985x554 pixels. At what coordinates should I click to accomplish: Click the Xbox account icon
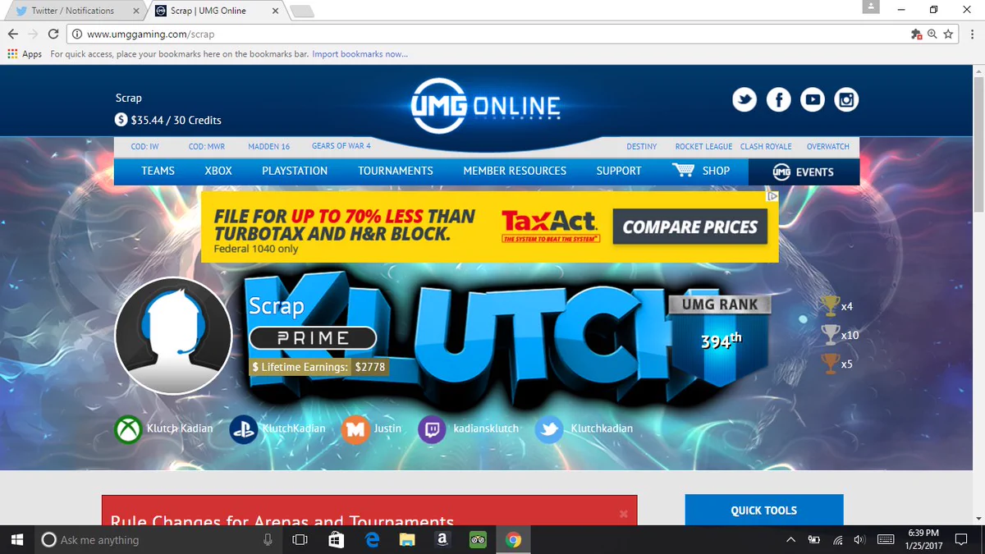point(129,429)
